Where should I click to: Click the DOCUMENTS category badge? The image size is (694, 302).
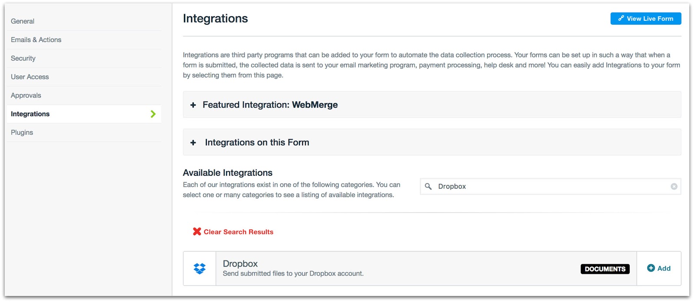coord(605,269)
